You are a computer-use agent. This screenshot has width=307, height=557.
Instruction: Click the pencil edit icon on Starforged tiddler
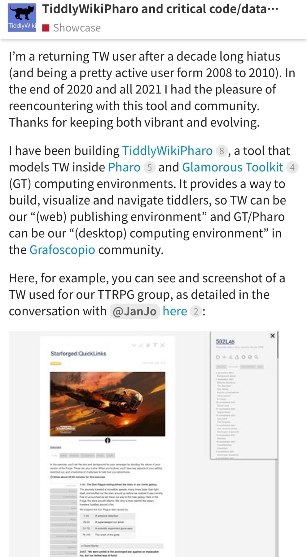point(141,345)
